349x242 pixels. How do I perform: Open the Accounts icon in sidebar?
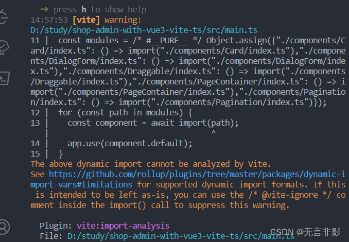tap(4, 227)
